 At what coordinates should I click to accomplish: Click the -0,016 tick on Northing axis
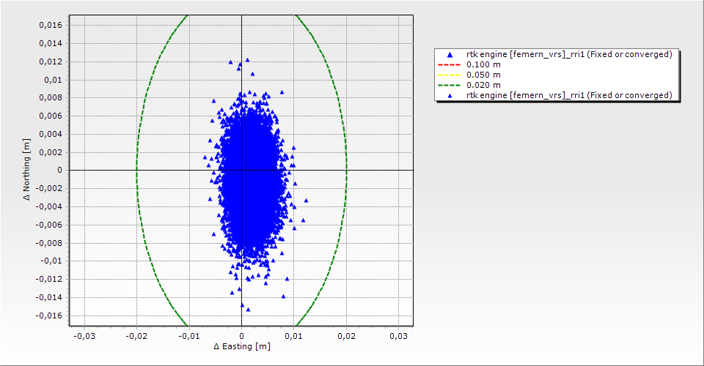pos(50,315)
